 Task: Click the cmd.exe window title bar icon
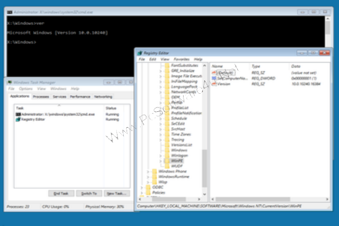tap(10, 12)
